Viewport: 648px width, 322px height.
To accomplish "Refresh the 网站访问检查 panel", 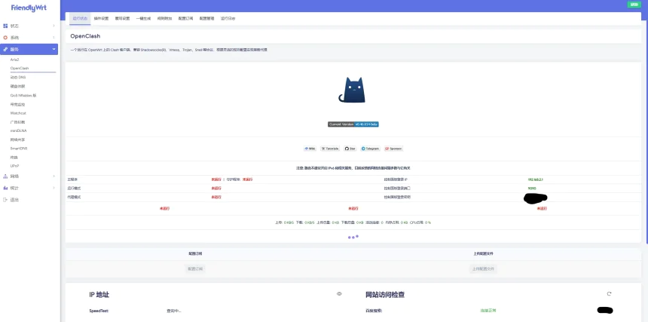I will click(x=609, y=293).
